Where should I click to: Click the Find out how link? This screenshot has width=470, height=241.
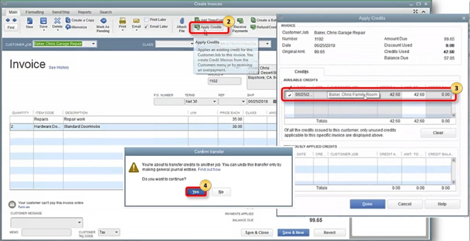(209, 170)
